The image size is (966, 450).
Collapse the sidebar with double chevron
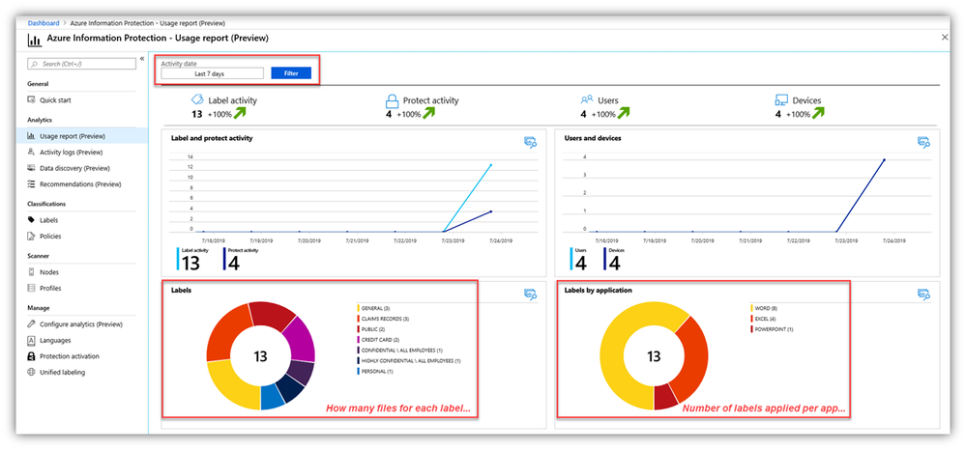142,59
